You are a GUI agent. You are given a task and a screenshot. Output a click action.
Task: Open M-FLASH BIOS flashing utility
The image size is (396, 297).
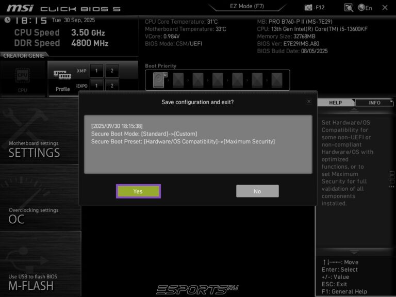[40, 264]
